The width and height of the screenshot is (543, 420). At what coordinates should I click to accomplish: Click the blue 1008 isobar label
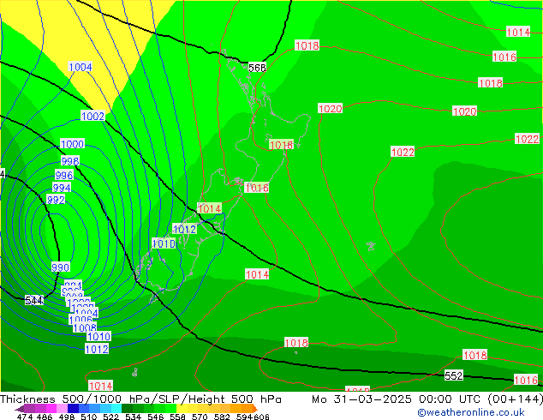[85, 327]
